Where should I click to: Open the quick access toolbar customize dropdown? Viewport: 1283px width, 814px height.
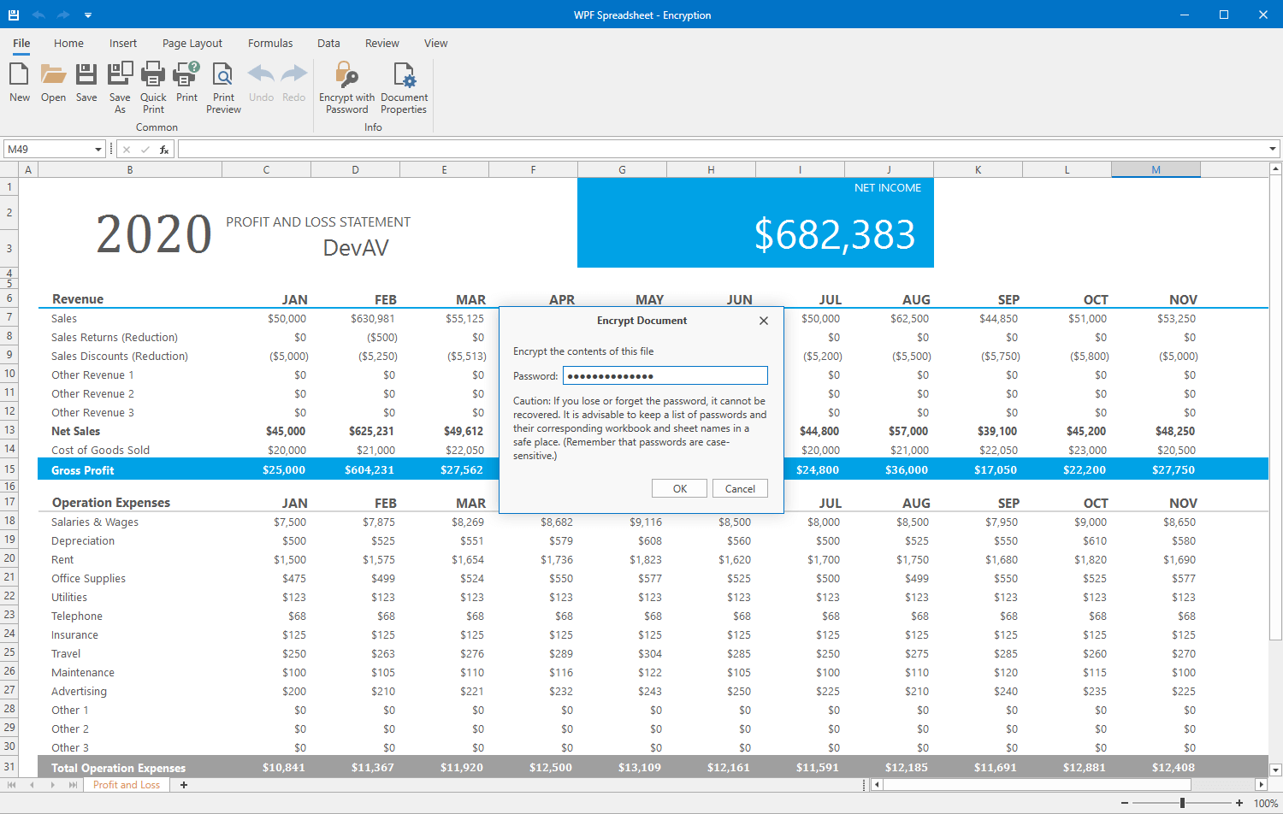pyautogui.click(x=88, y=15)
